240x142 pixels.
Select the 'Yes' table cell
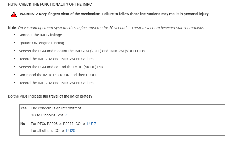pyautogui.click(x=24, y=108)
